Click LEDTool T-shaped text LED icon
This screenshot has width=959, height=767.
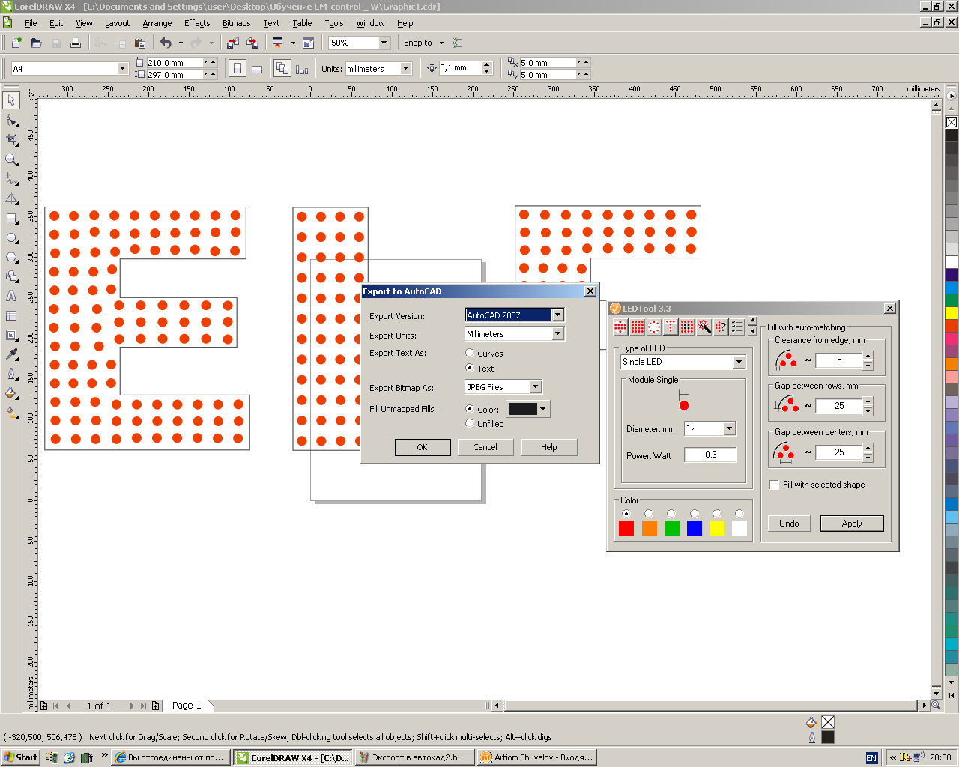click(x=671, y=327)
